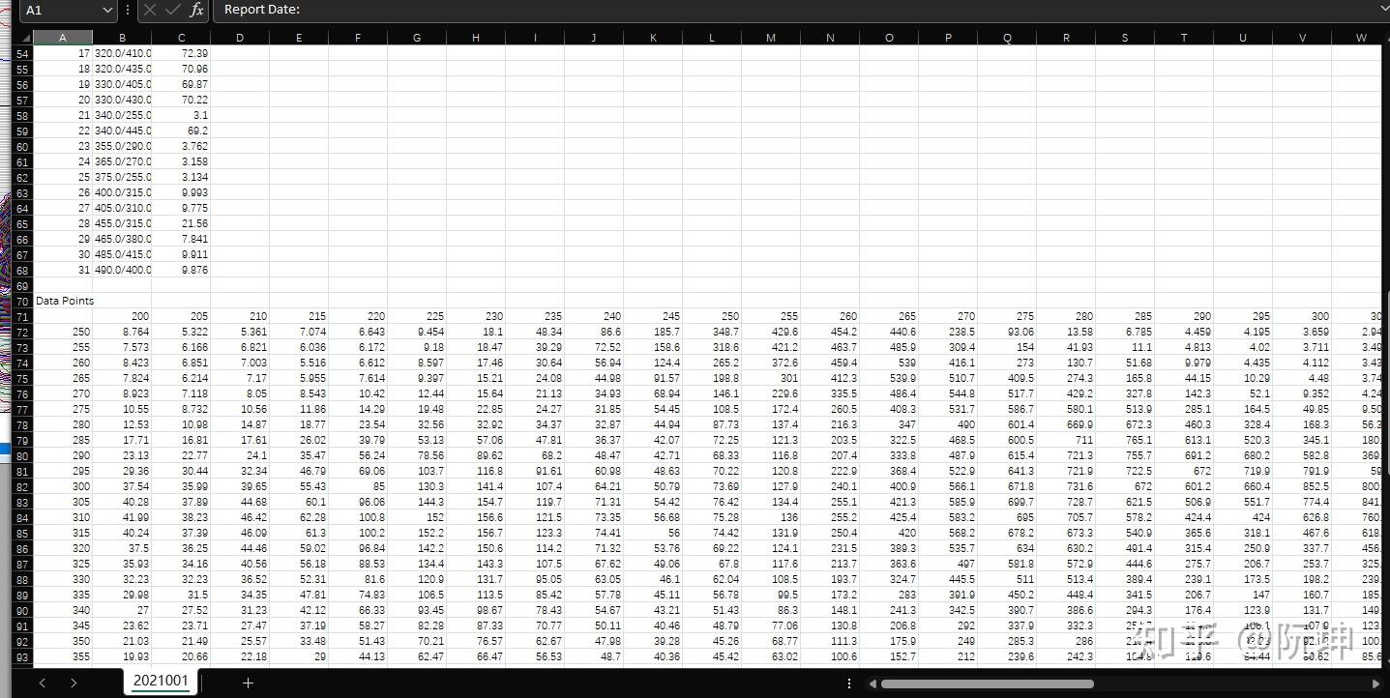The image size is (1390, 698).
Task: Select the 2021001 sheet tab
Action: (x=161, y=682)
